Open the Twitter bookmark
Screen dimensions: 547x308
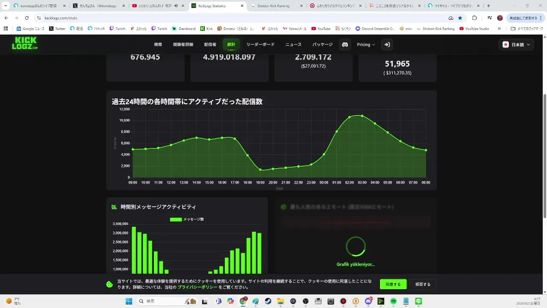[58, 29]
